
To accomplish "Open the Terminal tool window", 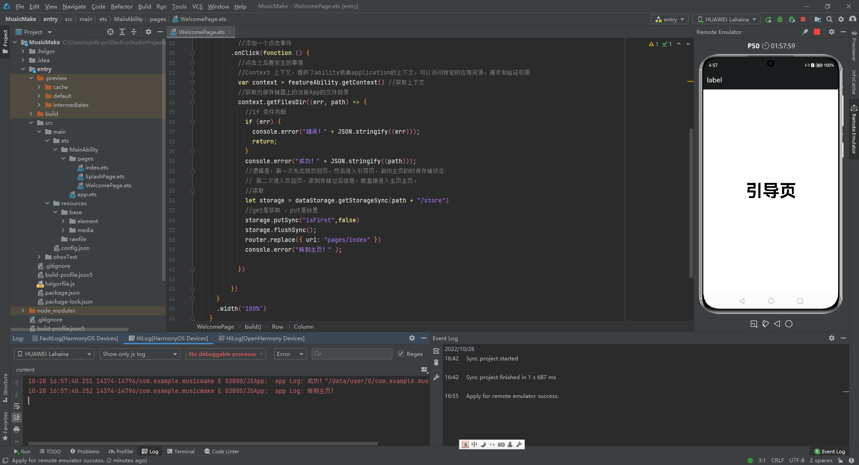I will coord(181,451).
